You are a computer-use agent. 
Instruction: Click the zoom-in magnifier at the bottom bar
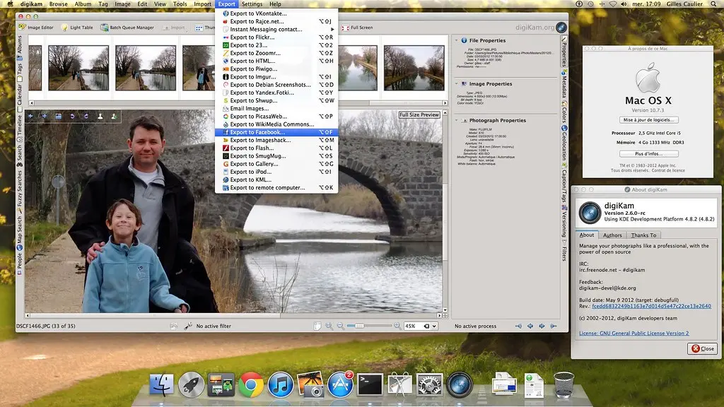pyautogui.click(x=398, y=326)
